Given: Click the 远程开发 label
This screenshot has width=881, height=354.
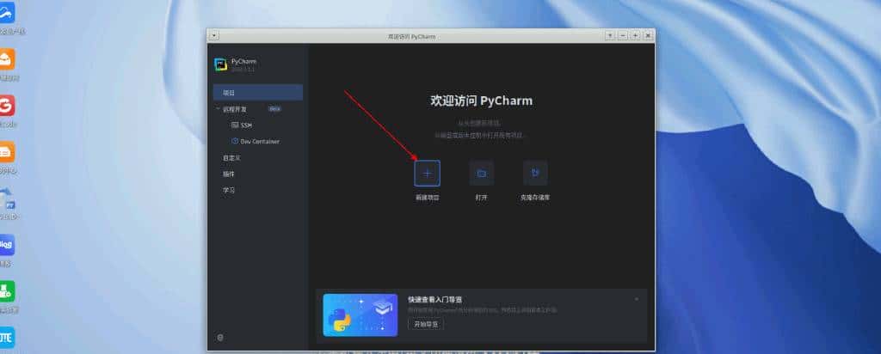Looking at the screenshot, I should click(234, 109).
